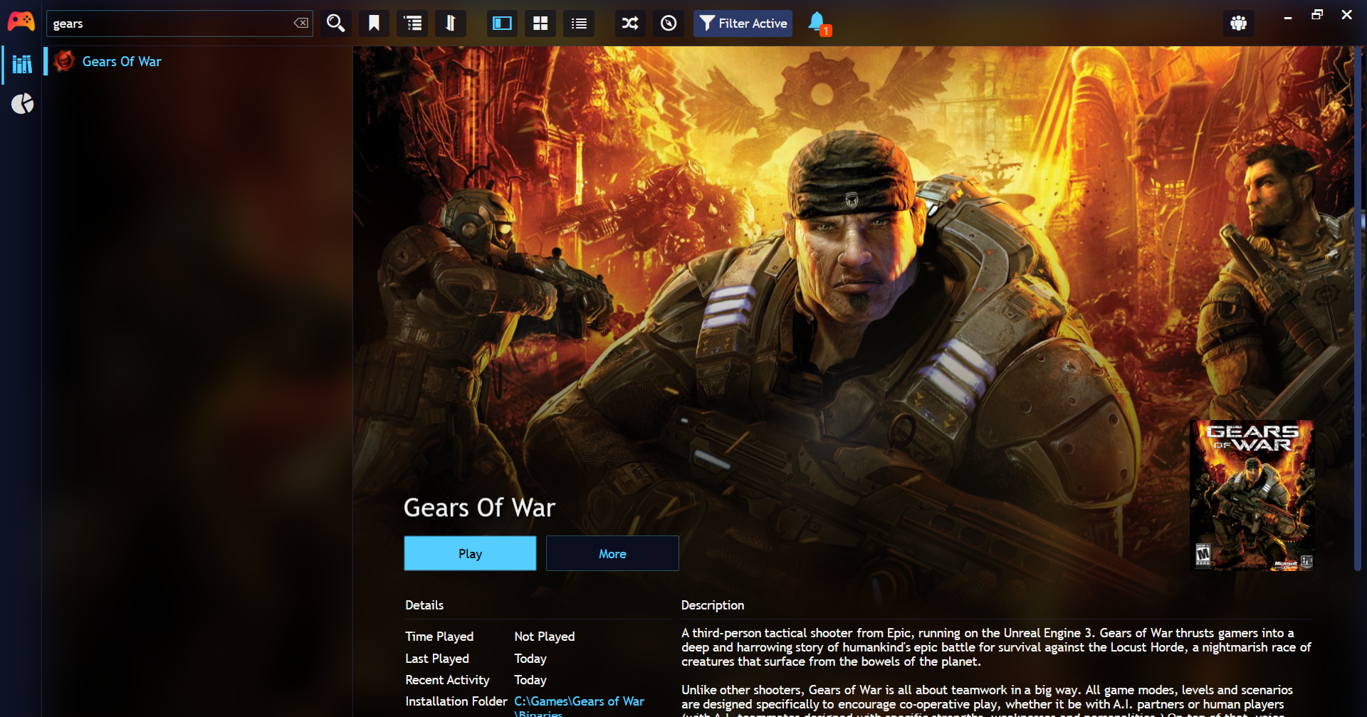Screen dimensions: 1367x717
Task: Click the "Description" section heading
Action: (x=713, y=605)
